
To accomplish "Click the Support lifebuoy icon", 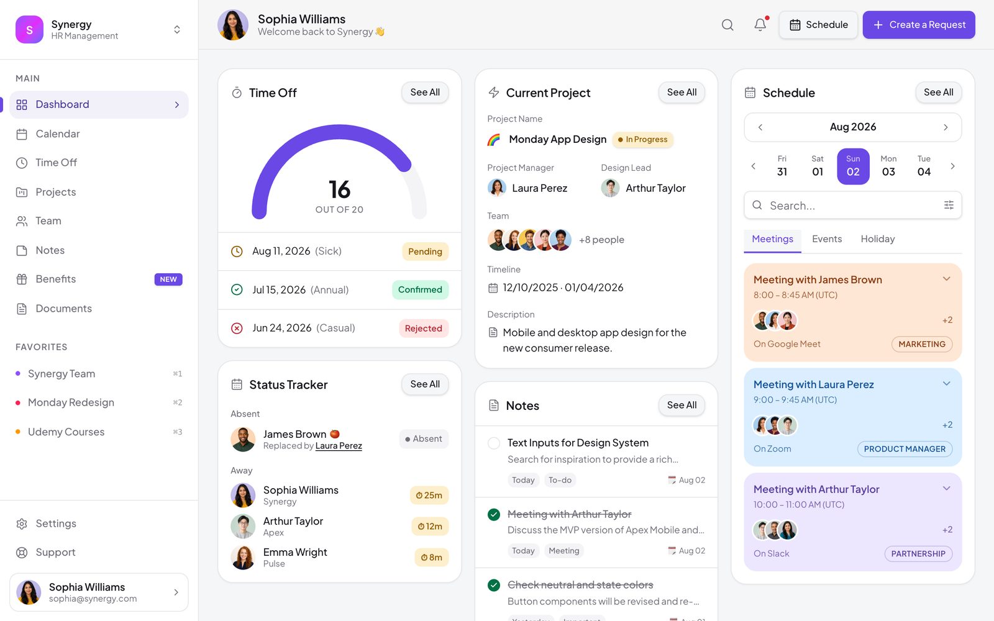I will pyautogui.click(x=22, y=553).
